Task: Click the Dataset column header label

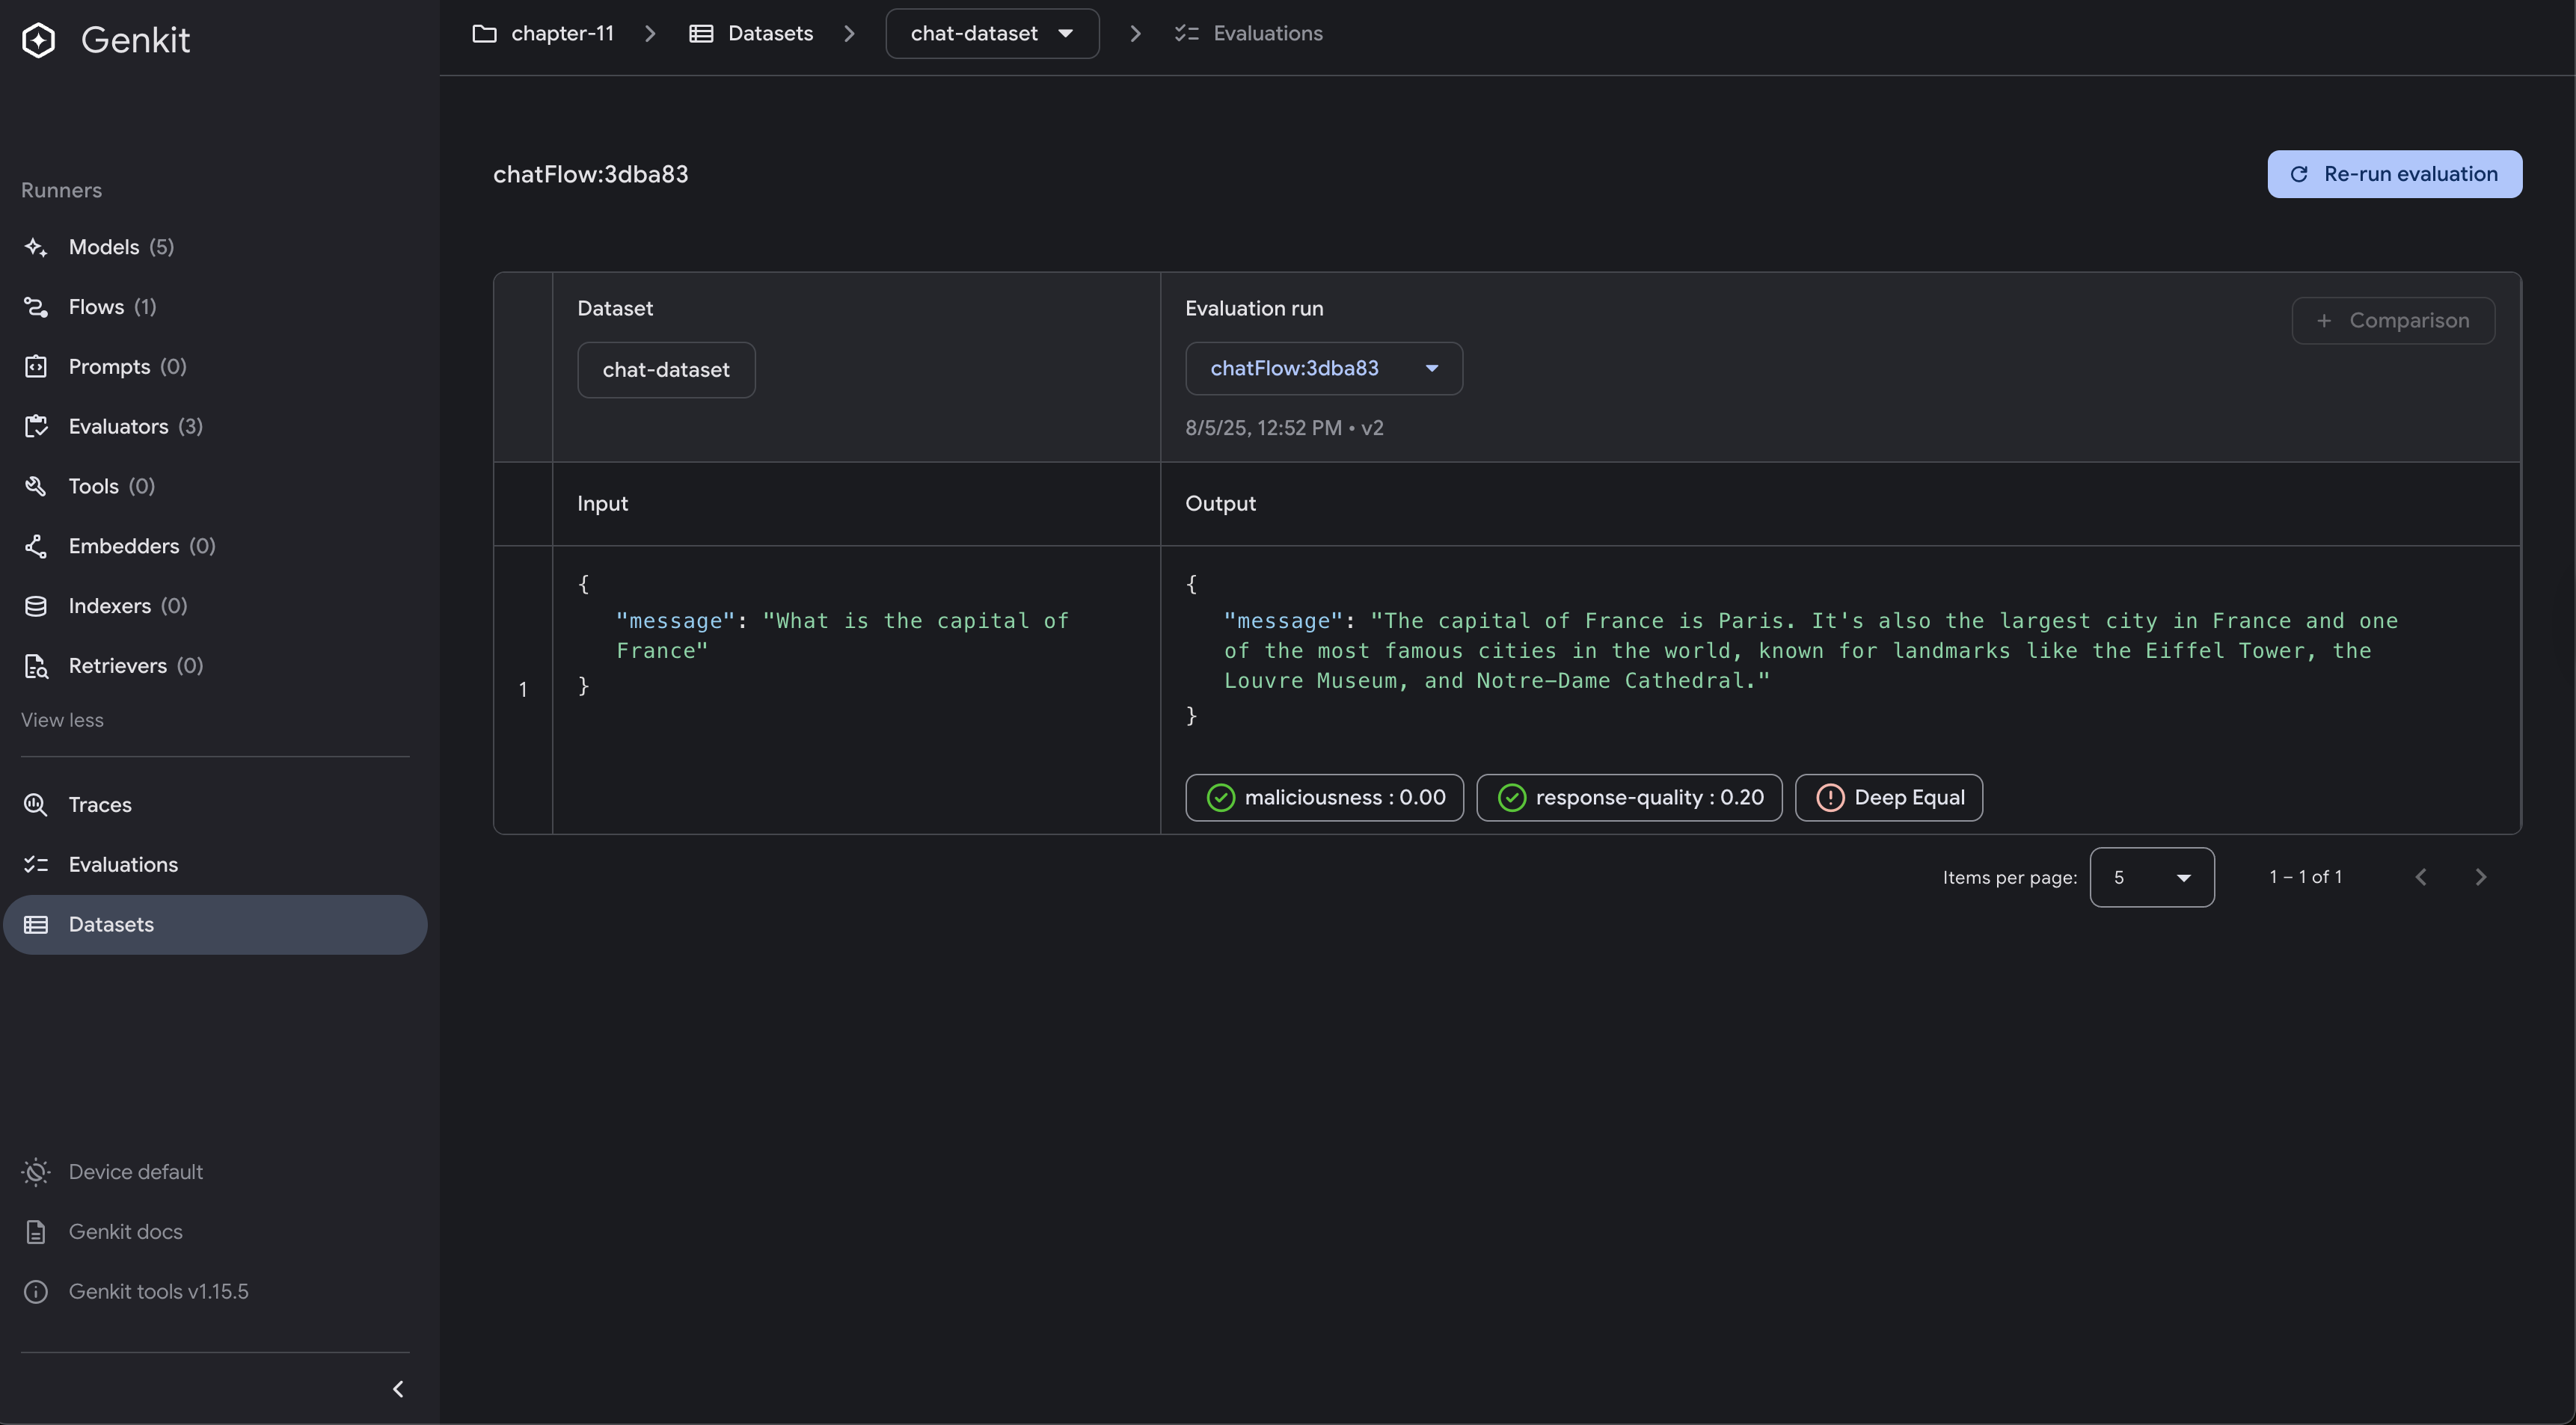Action: coord(615,309)
